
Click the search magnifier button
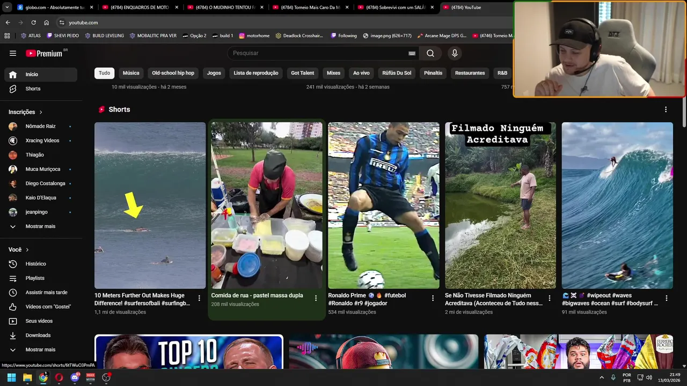click(x=430, y=53)
